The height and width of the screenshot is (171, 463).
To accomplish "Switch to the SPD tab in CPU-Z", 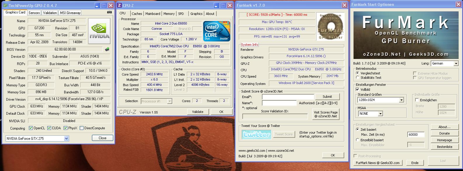I will (x=181, y=14).
